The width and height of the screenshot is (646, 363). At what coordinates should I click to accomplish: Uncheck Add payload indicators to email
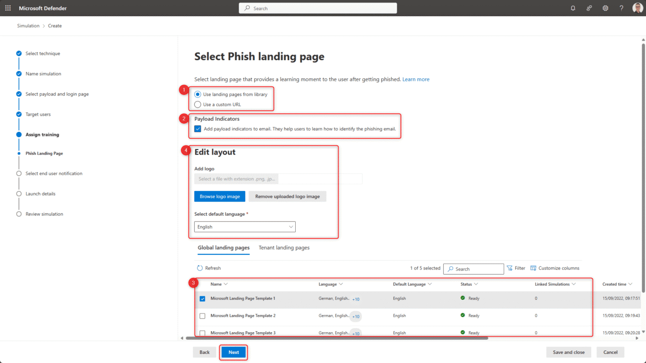click(197, 129)
